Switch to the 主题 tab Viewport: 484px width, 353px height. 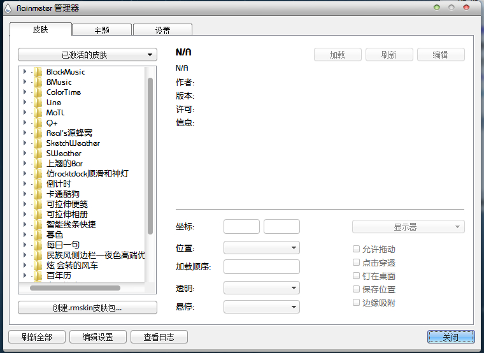[x=102, y=30]
